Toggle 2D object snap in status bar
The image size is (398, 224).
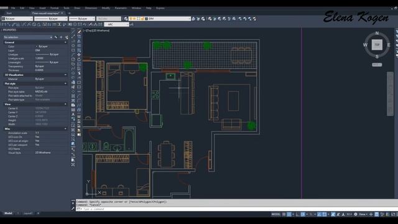(325, 214)
